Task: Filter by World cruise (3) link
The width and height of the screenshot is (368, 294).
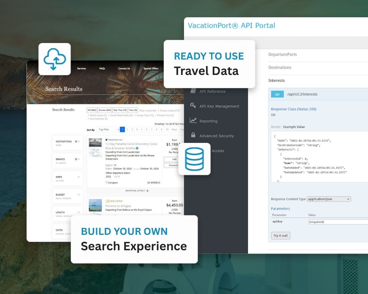Action: point(98,115)
